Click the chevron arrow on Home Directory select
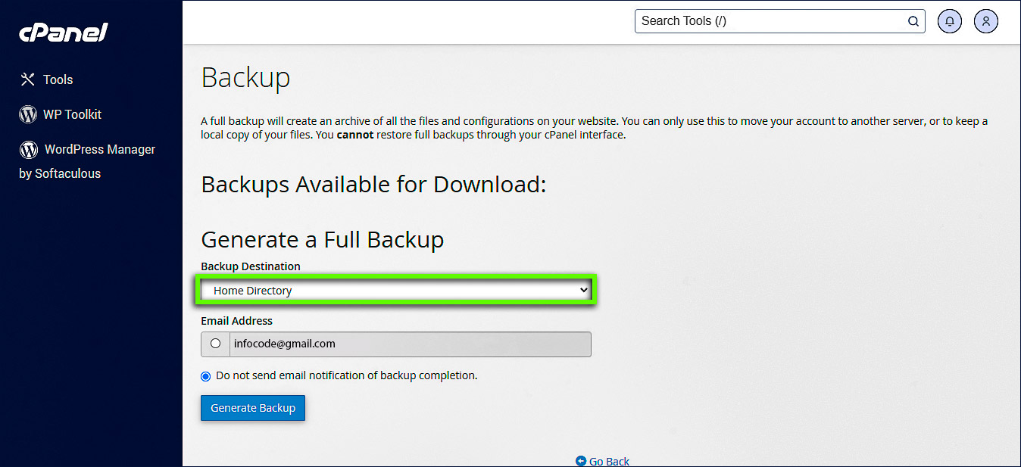Viewport: 1021px width, 467px height. click(583, 291)
